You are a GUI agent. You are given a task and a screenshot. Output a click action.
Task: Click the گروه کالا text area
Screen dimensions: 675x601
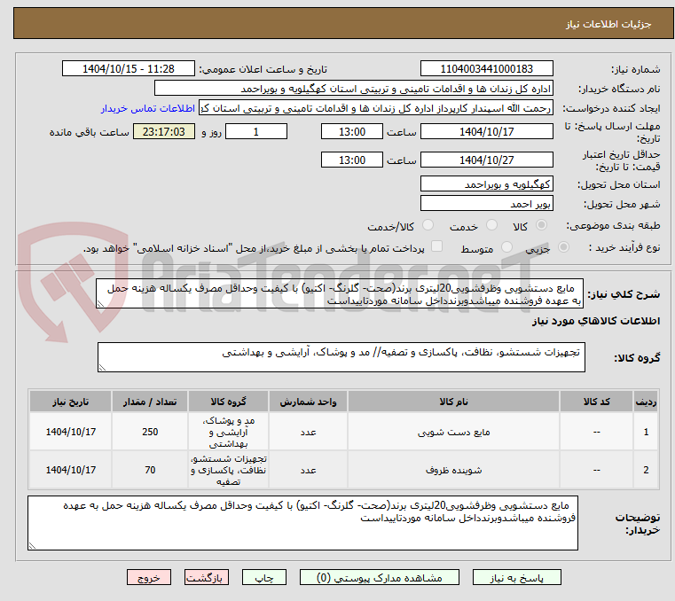click(x=341, y=357)
